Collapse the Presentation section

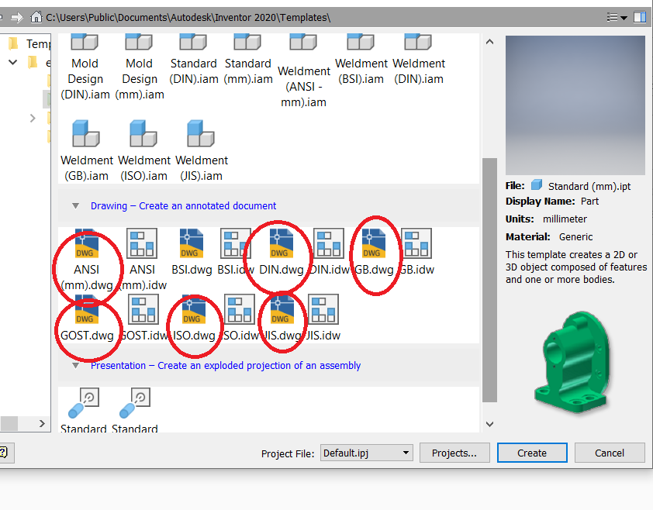click(75, 366)
